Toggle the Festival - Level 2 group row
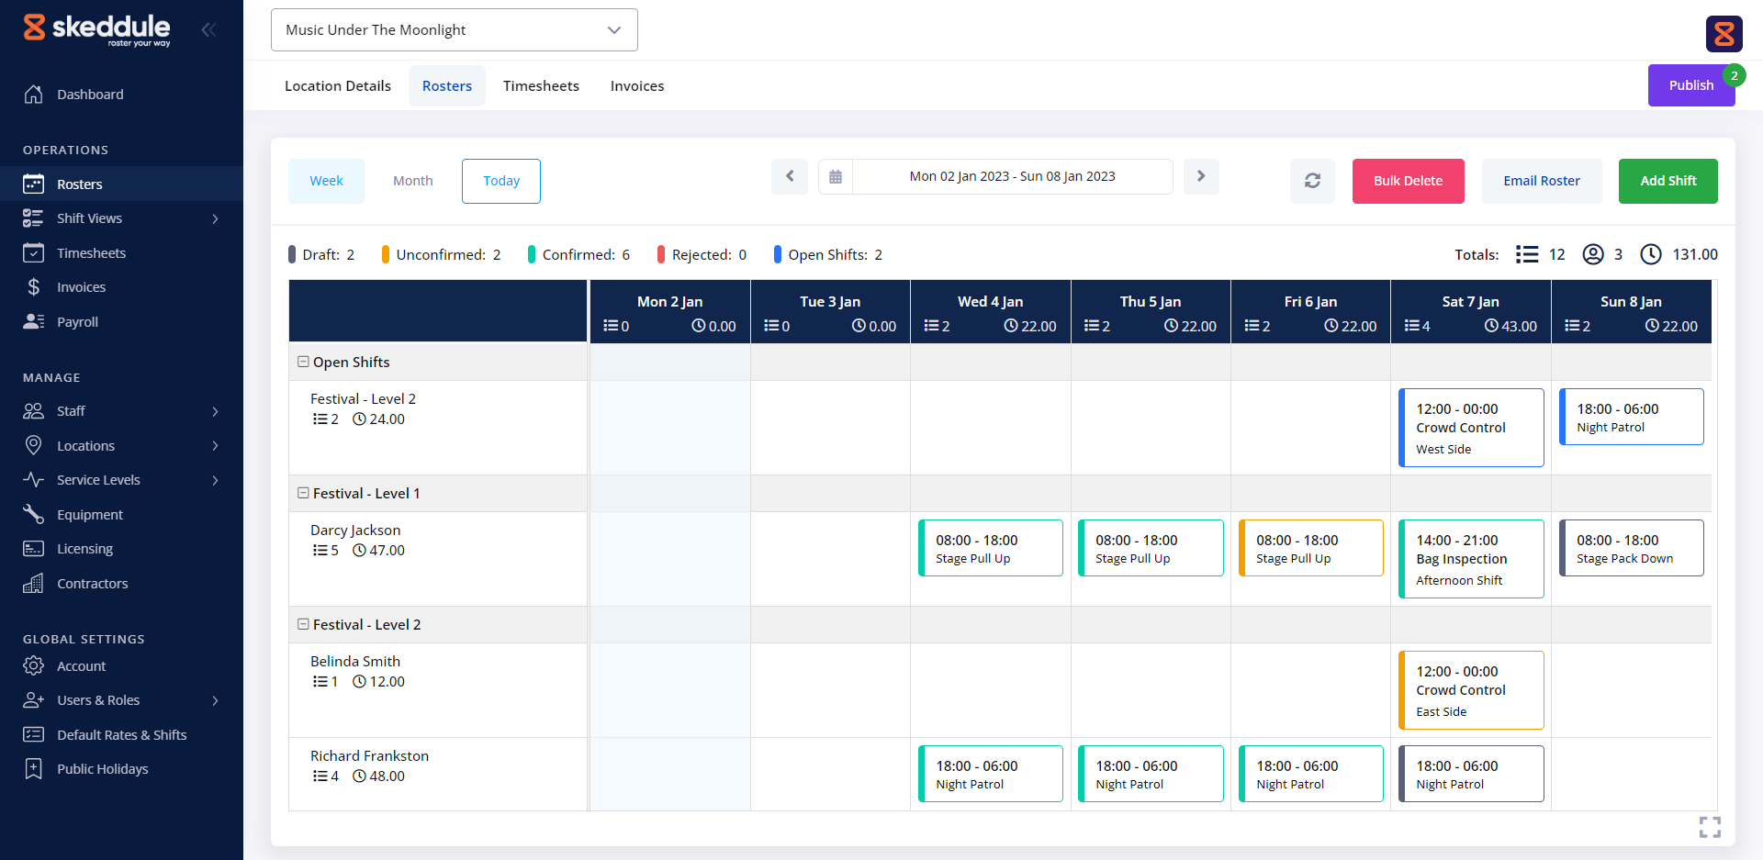 (303, 624)
